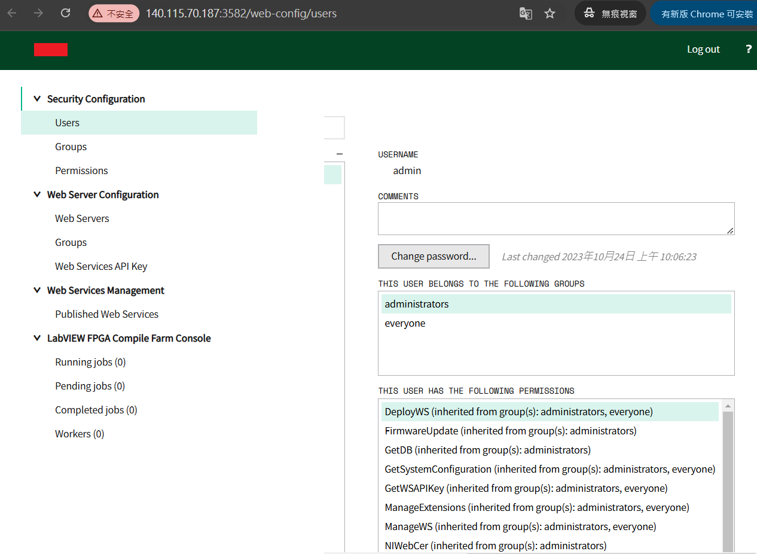Click the admin username value

(x=407, y=171)
